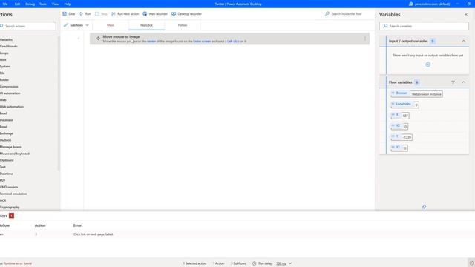Expand the UI automation action group
This screenshot has width=475, height=267.
pyautogui.click(x=10, y=93)
